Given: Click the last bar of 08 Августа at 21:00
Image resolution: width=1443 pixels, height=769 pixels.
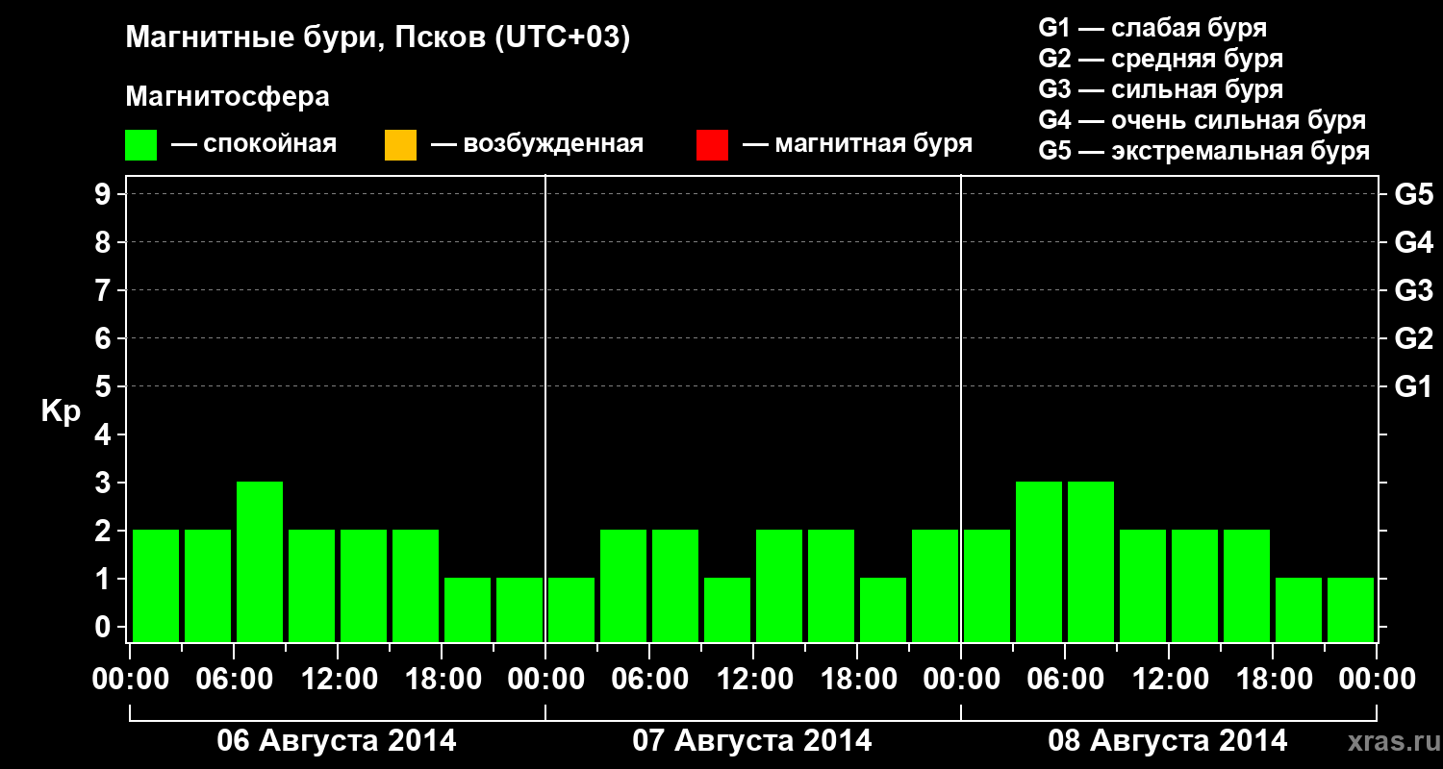Looking at the screenshot, I should pyautogui.click(x=1351, y=609).
